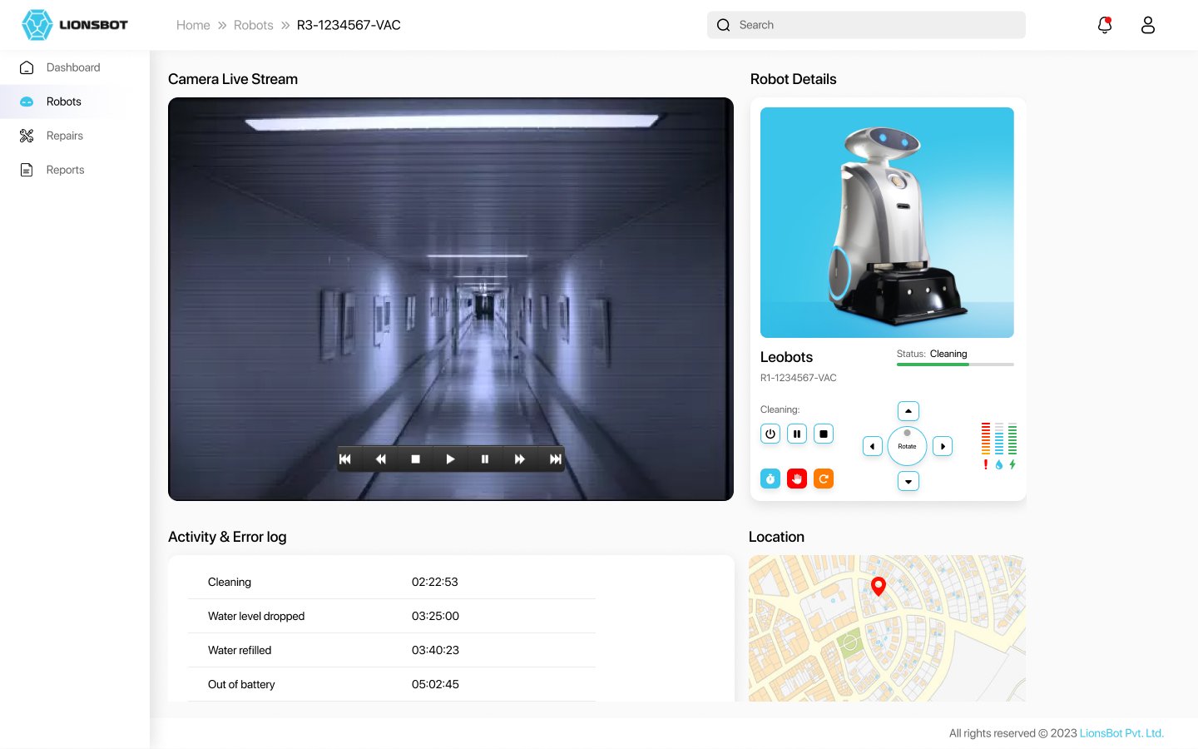1198x749 pixels.
Task: Open the LionsBot Pvt. Ltd. footer link
Action: coord(1121,733)
